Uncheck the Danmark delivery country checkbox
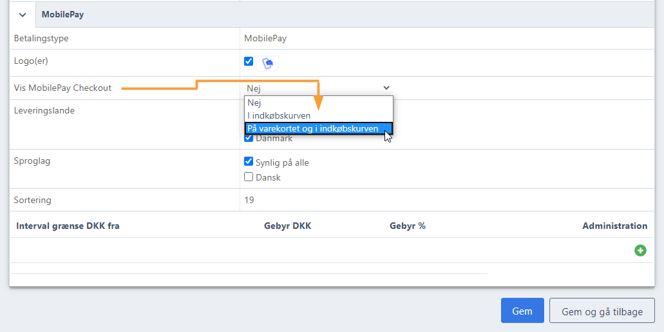Viewport: 664px width, 332px height. 249,138
